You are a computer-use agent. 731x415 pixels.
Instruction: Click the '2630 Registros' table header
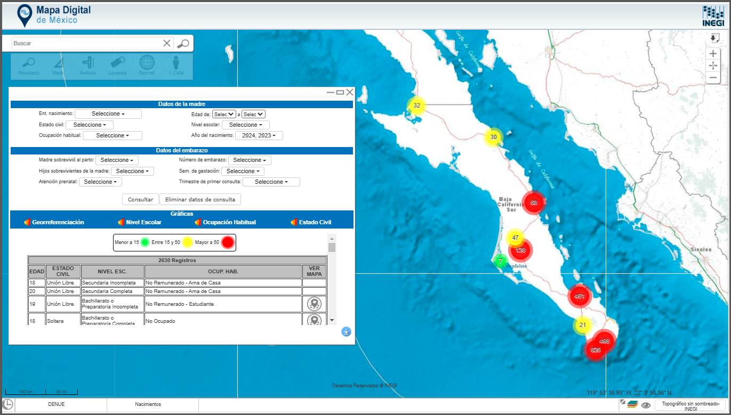[178, 261]
